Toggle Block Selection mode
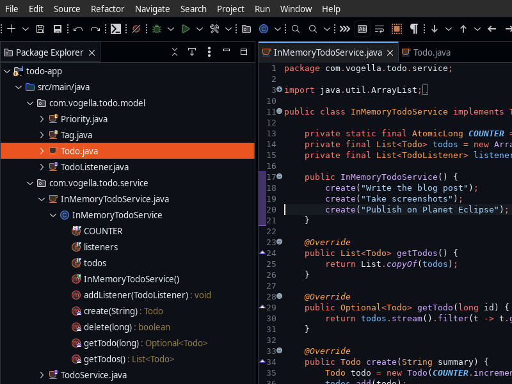The width and height of the screenshot is (512, 384). pyautogui.click(x=397, y=29)
